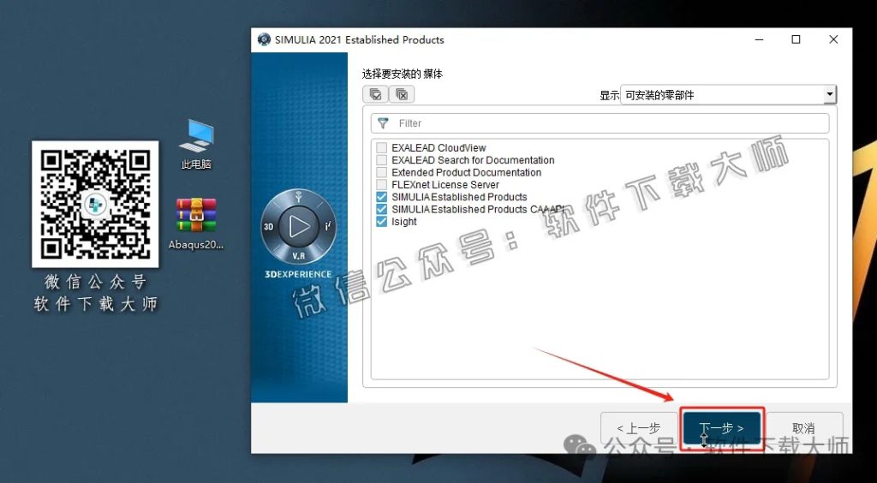Click the SIMULIA installer title bar icon
Viewport: 877px width, 483px height.
click(264, 39)
